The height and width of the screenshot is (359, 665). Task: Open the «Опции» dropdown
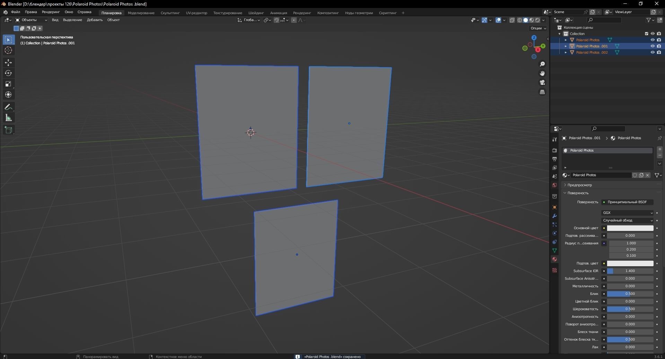(538, 28)
